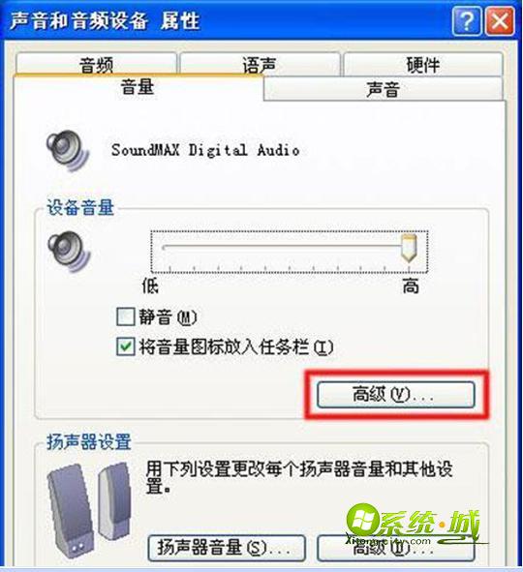The width and height of the screenshot is (523, 572).
Task: Click the 静音(M) label text
Action: 168,316
